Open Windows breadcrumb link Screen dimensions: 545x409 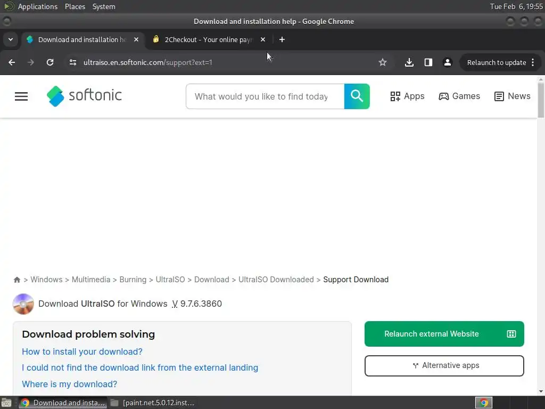click(x=46, y=280)
